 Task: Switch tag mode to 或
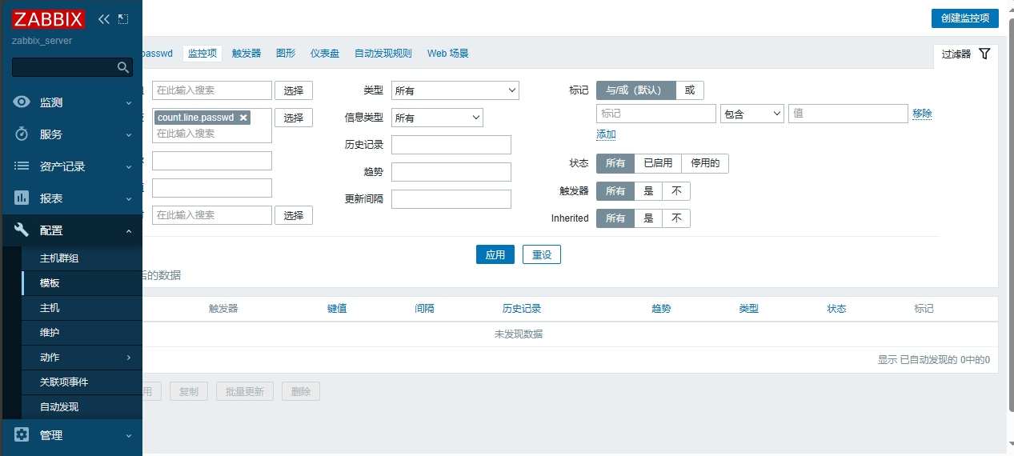pyautogui.click(x=689, y=90)
